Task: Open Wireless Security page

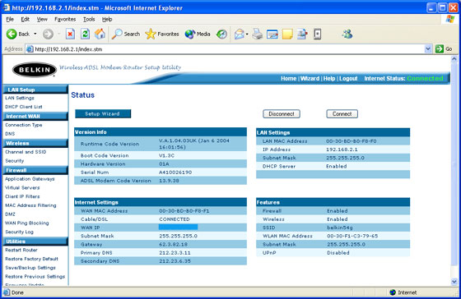Action: 15,161
